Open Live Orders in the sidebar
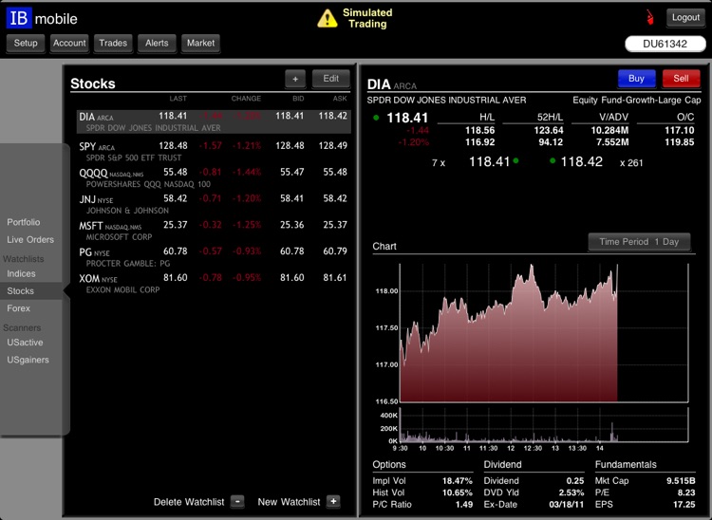This screenshot has height=520, width=712. (30, 239)
